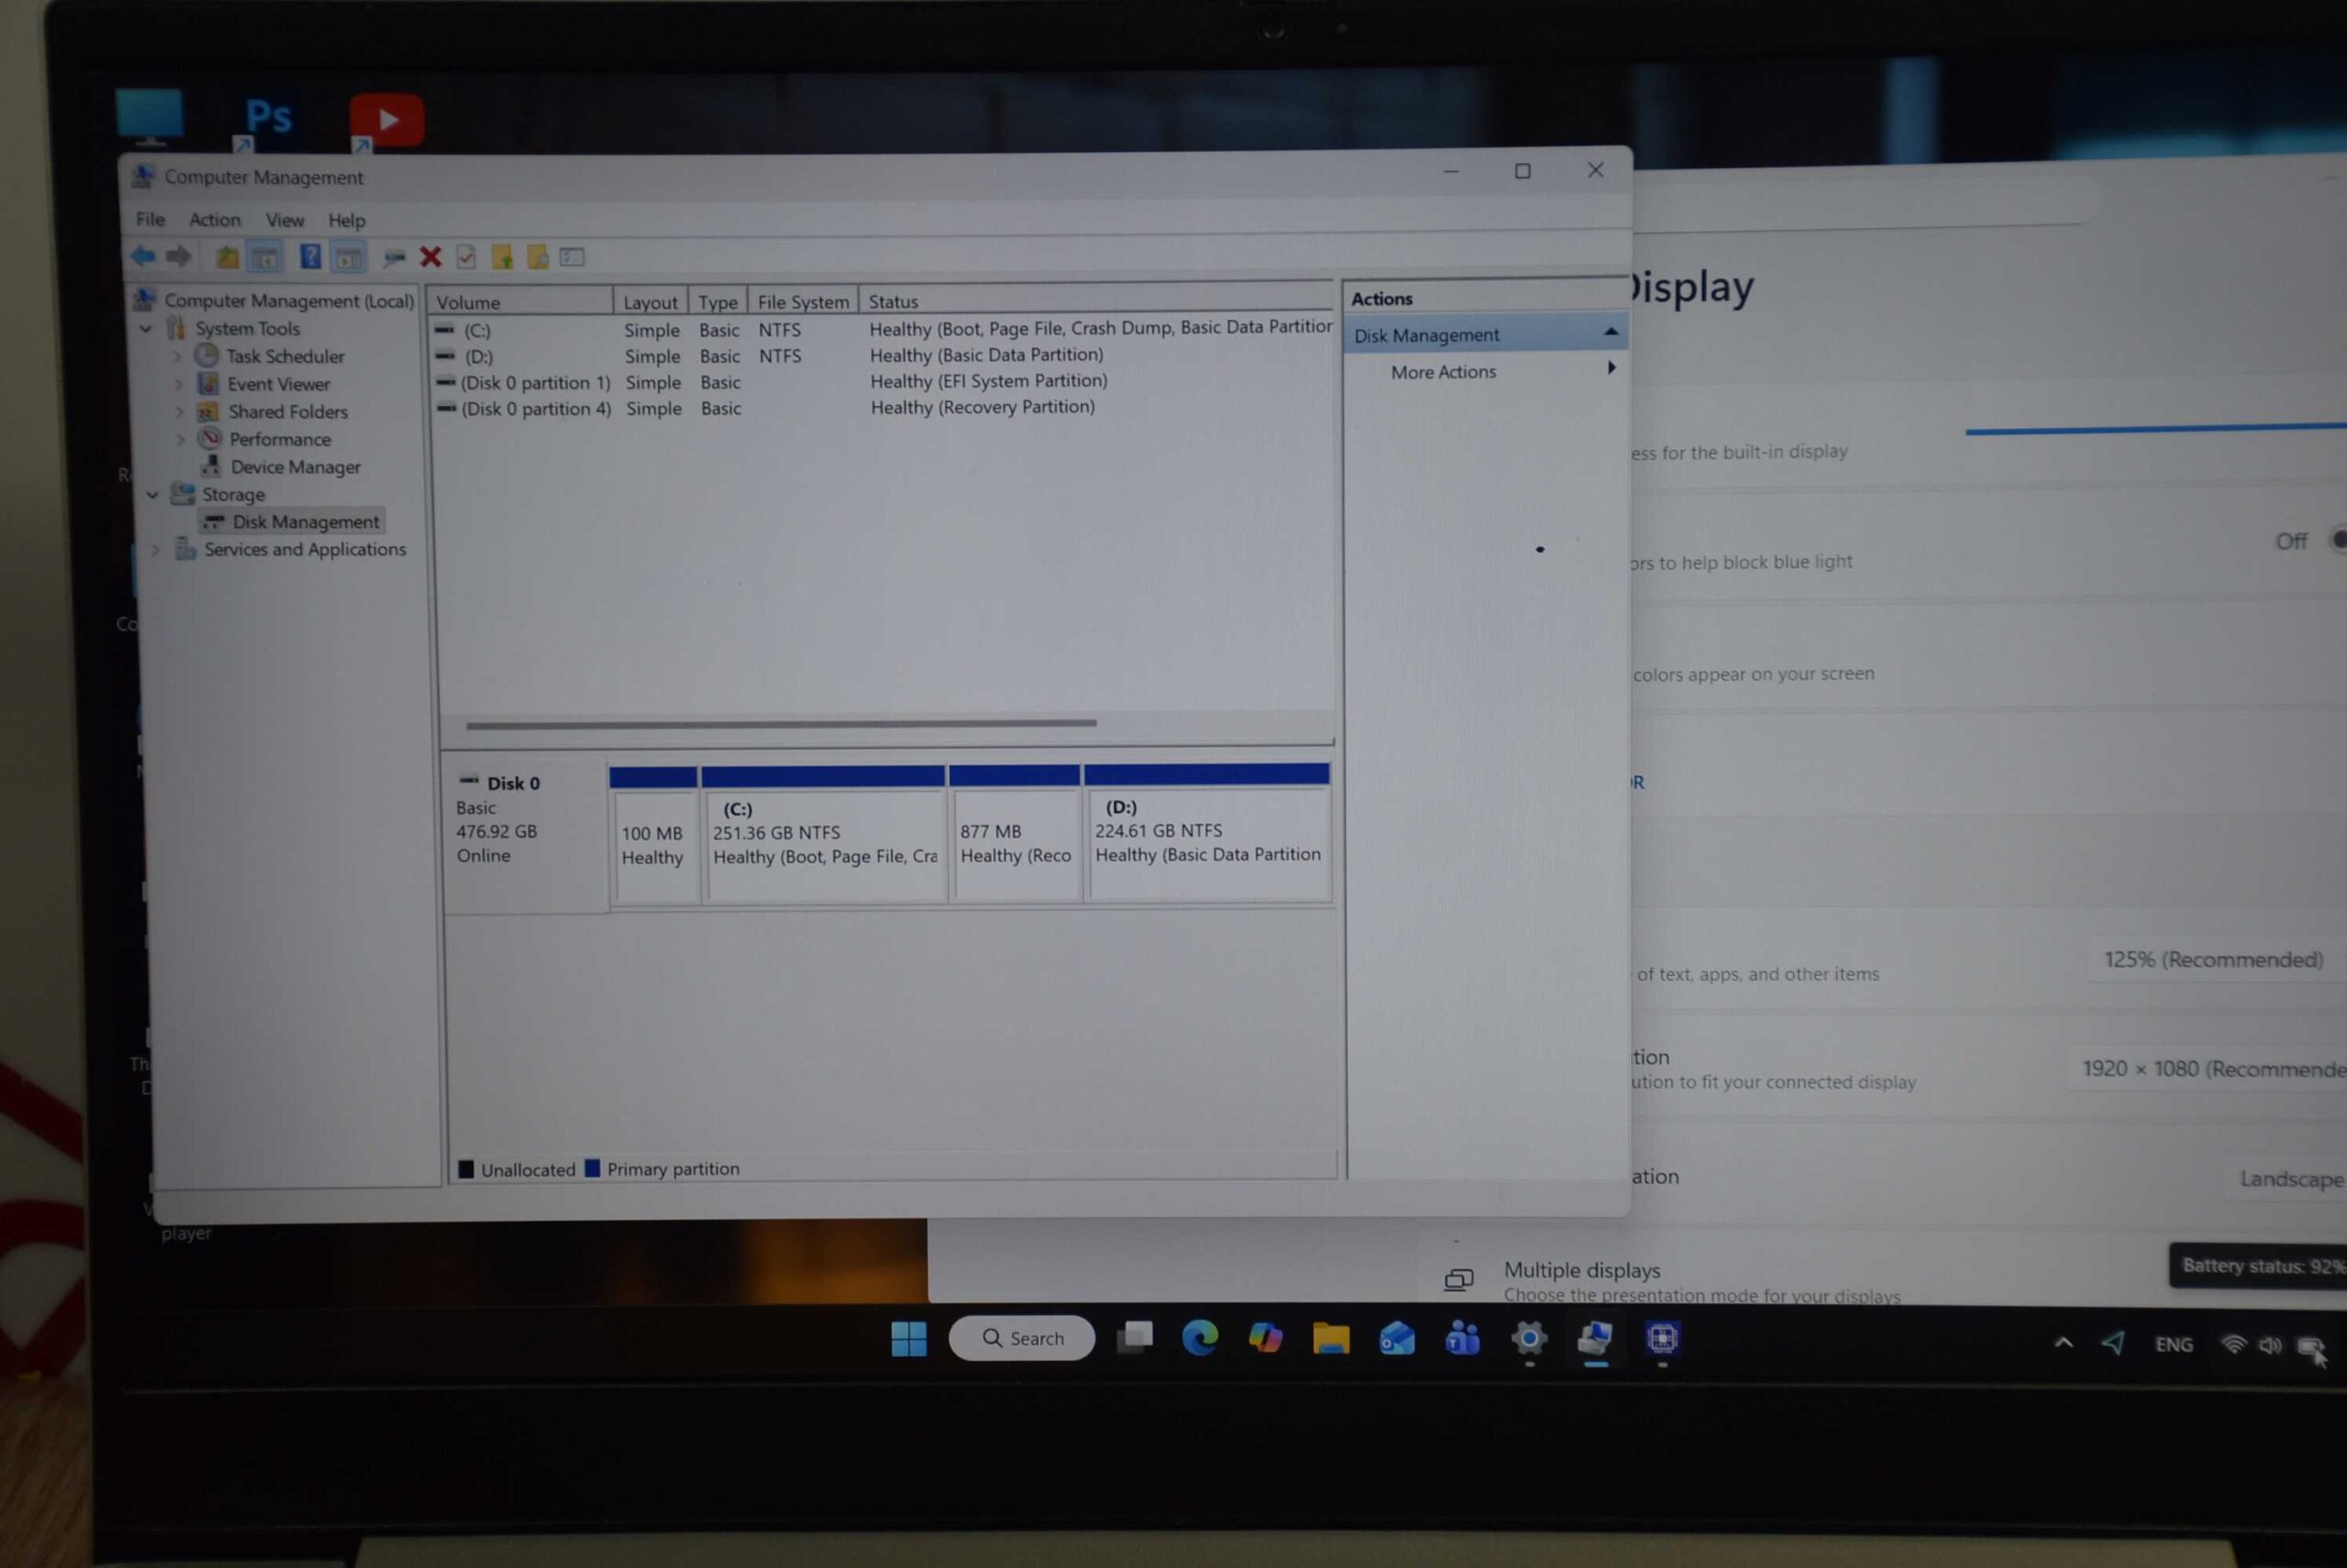Click the Properties checkmark page icon
Screen dimensions: 2347x1568
pyautogui.click(x=467, y=258)
